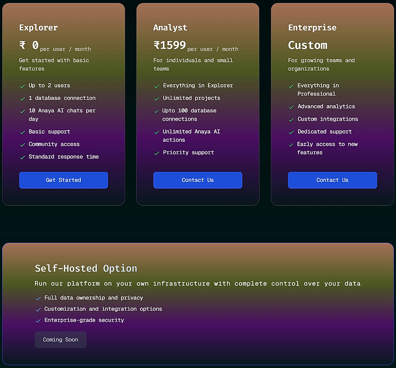
Task: Click checkmark beside Unlimited projects
Action: [157, 99]
